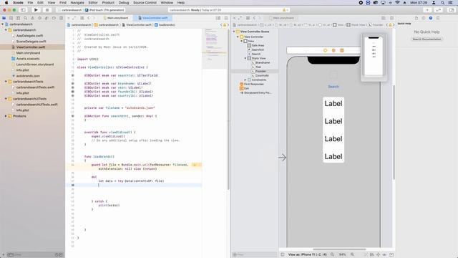Image resolution: width=458 pixels, height=258 pixels.
Task: Click the searchtxt IBOutlet connection circle
Action: pos(73,75)
